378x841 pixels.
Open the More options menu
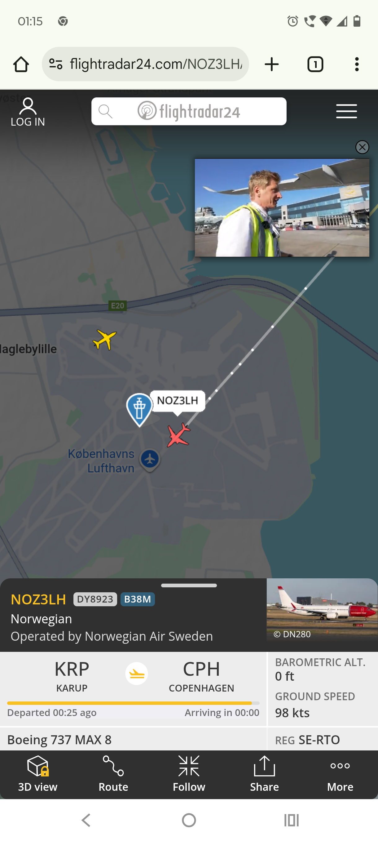[x=340, y=774]
